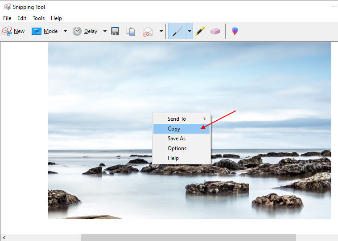The height and width of the screenshot is (241, 338).
Task: Open the Edit menu
Action: [x=22, y=18]
